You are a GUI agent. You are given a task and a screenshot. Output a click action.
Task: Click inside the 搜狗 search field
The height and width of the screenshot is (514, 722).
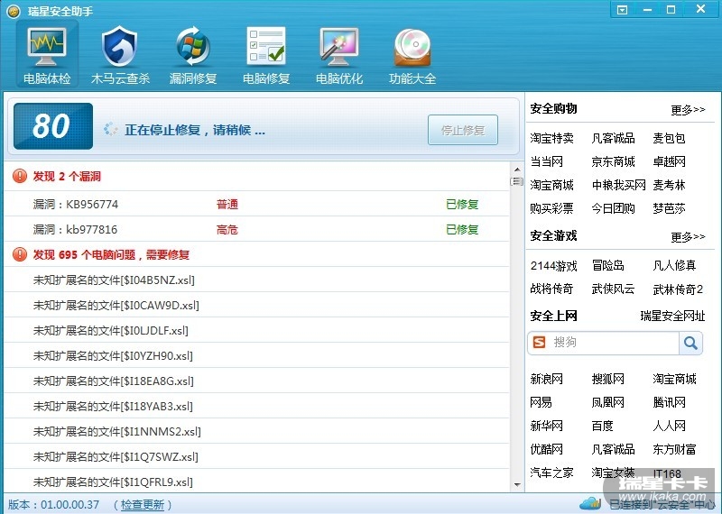(x=613, y=343)
